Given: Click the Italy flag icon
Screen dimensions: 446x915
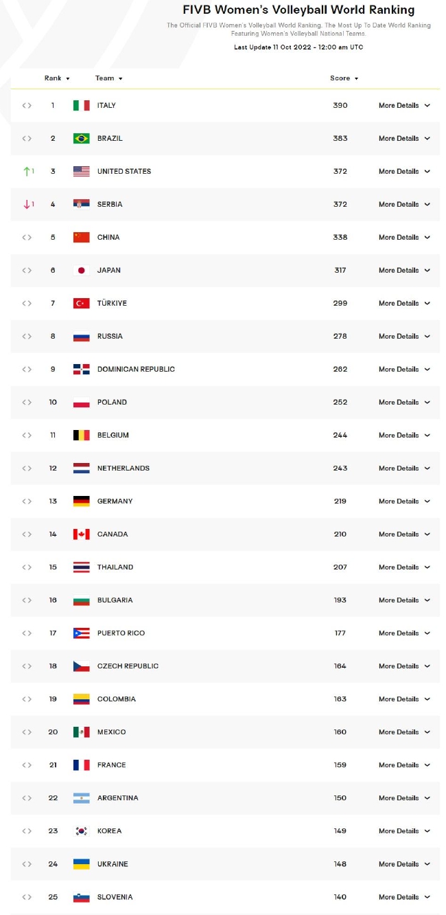Looking at the screenshot, I should coord(82,106).
